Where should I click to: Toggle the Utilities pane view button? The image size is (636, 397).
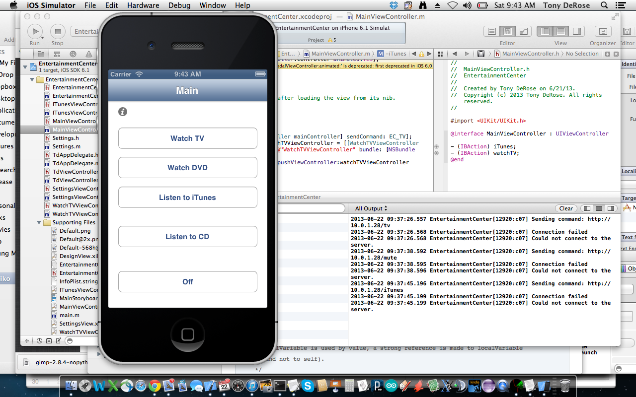click(576, 31)
